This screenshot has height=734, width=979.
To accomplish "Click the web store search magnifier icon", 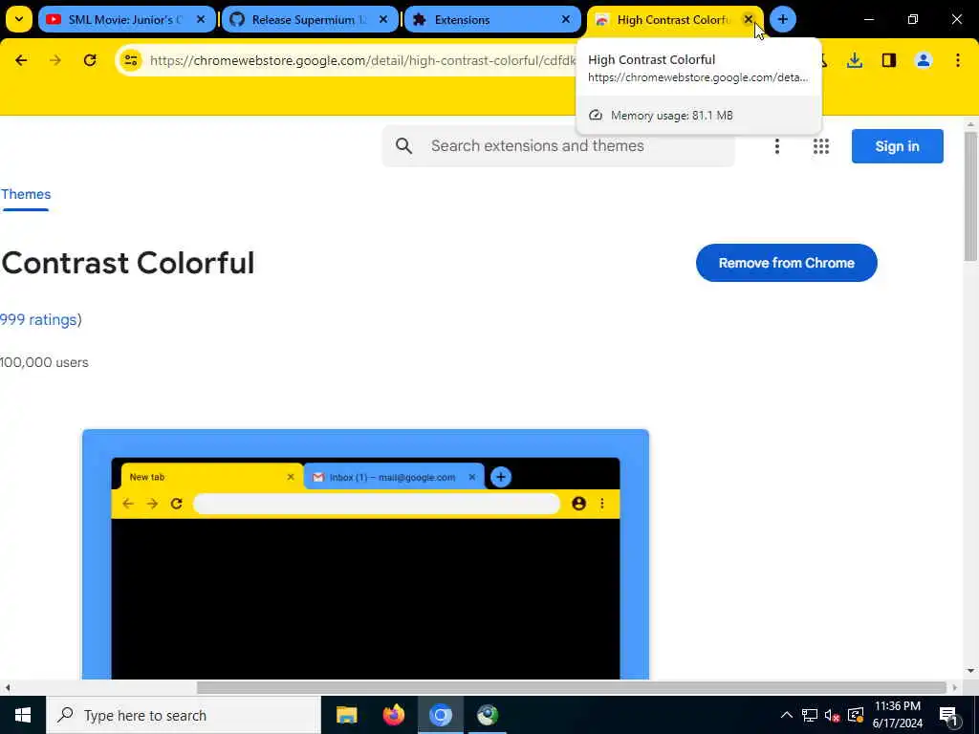I will pos(404,146).
